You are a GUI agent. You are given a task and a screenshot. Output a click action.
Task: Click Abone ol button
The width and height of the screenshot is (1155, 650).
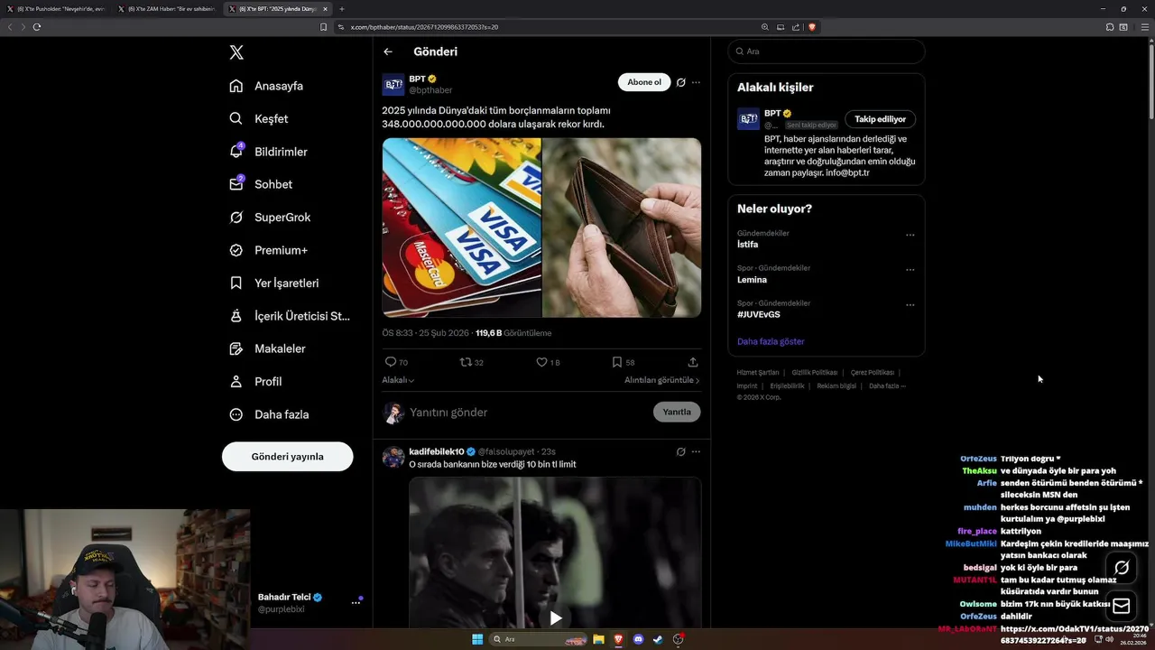point(644,82)
